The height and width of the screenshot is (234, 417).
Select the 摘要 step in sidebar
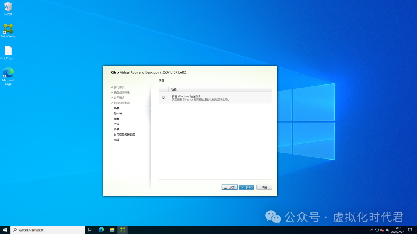click(117, 119)
